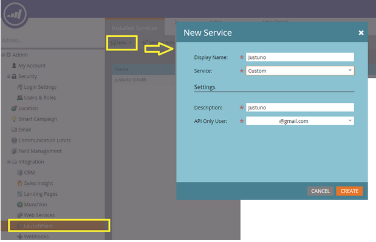Viewport: 376px width, 242px height.
Task: Select Communication Limits in the tree
Action: [x=44, y=140]
